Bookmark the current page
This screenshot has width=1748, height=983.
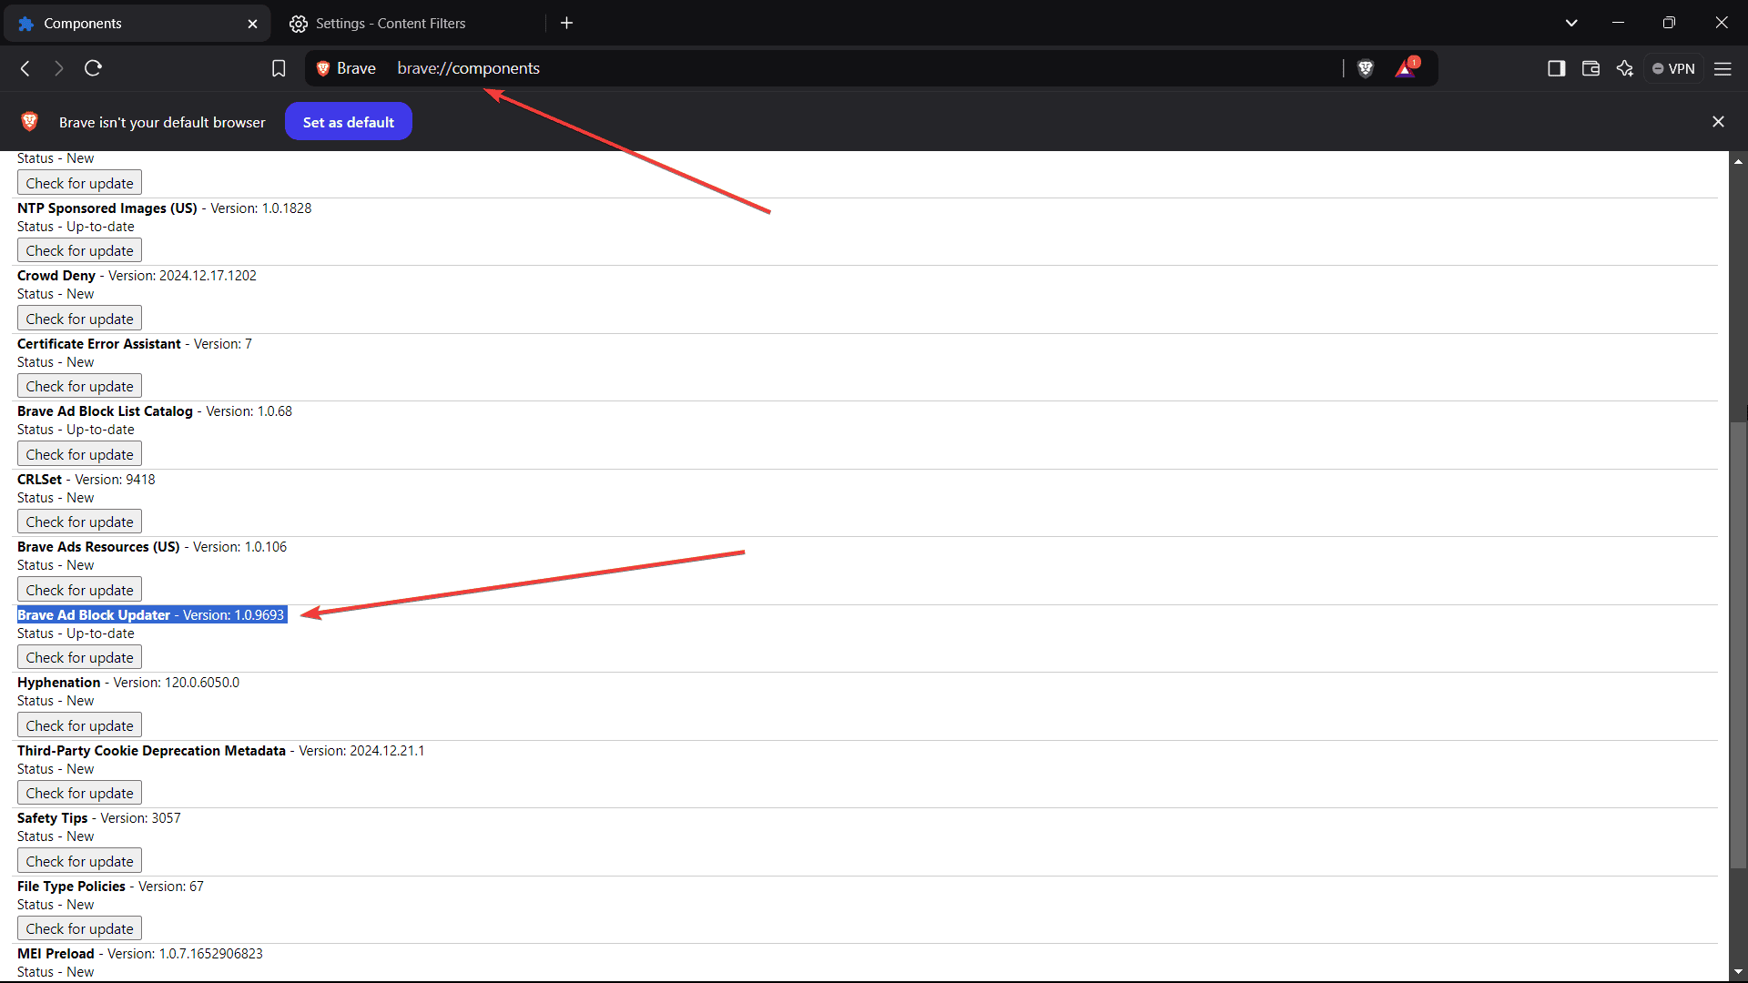tap(279, 68)
